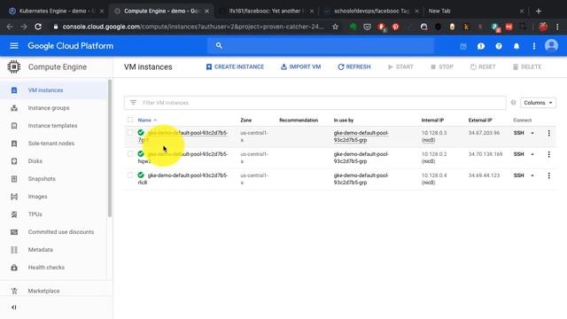Close the Compute Engine browser tab
This screenshot has width=567, height=319.
pos(206,12)
